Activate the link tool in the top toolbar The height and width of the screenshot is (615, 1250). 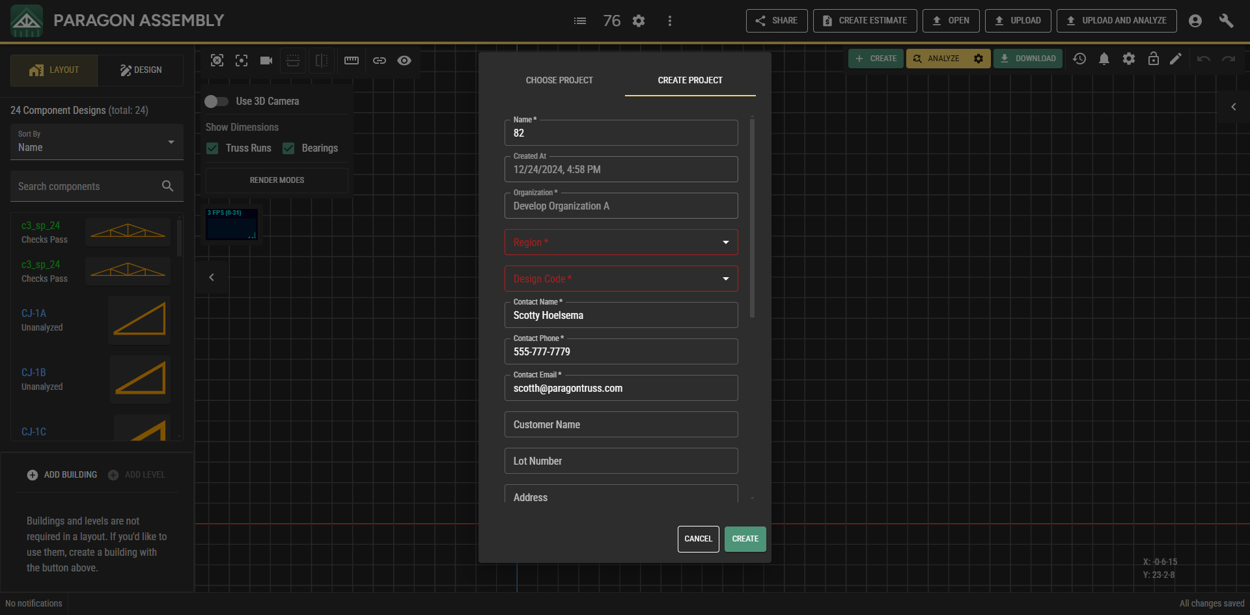point(380,60)
